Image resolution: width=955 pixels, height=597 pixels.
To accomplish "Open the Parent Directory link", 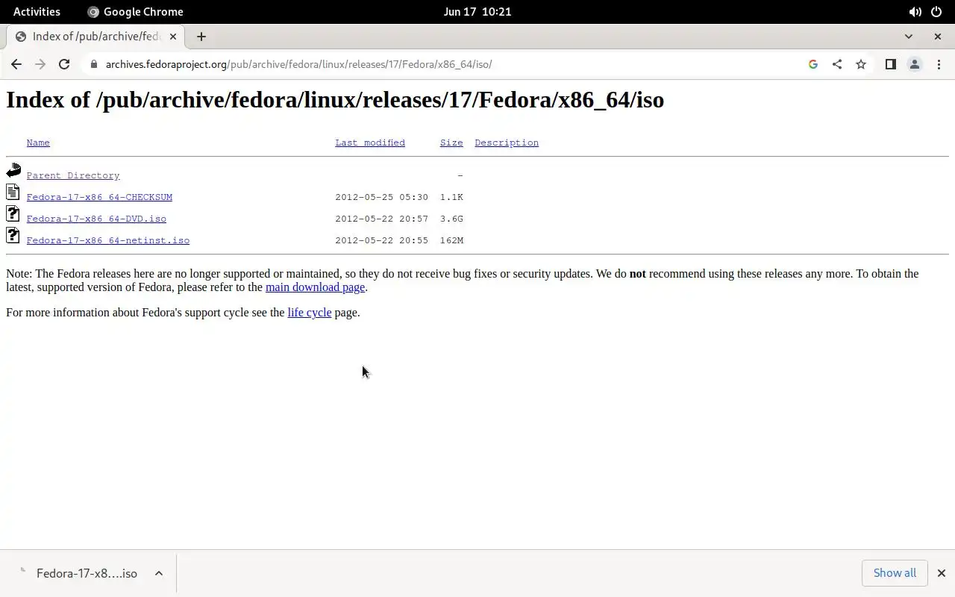I will [73, 175].
